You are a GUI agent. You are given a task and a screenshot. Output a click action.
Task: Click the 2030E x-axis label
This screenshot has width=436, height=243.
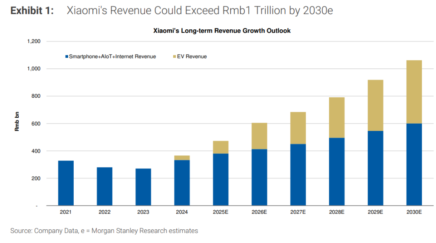[x=414, y=212]
